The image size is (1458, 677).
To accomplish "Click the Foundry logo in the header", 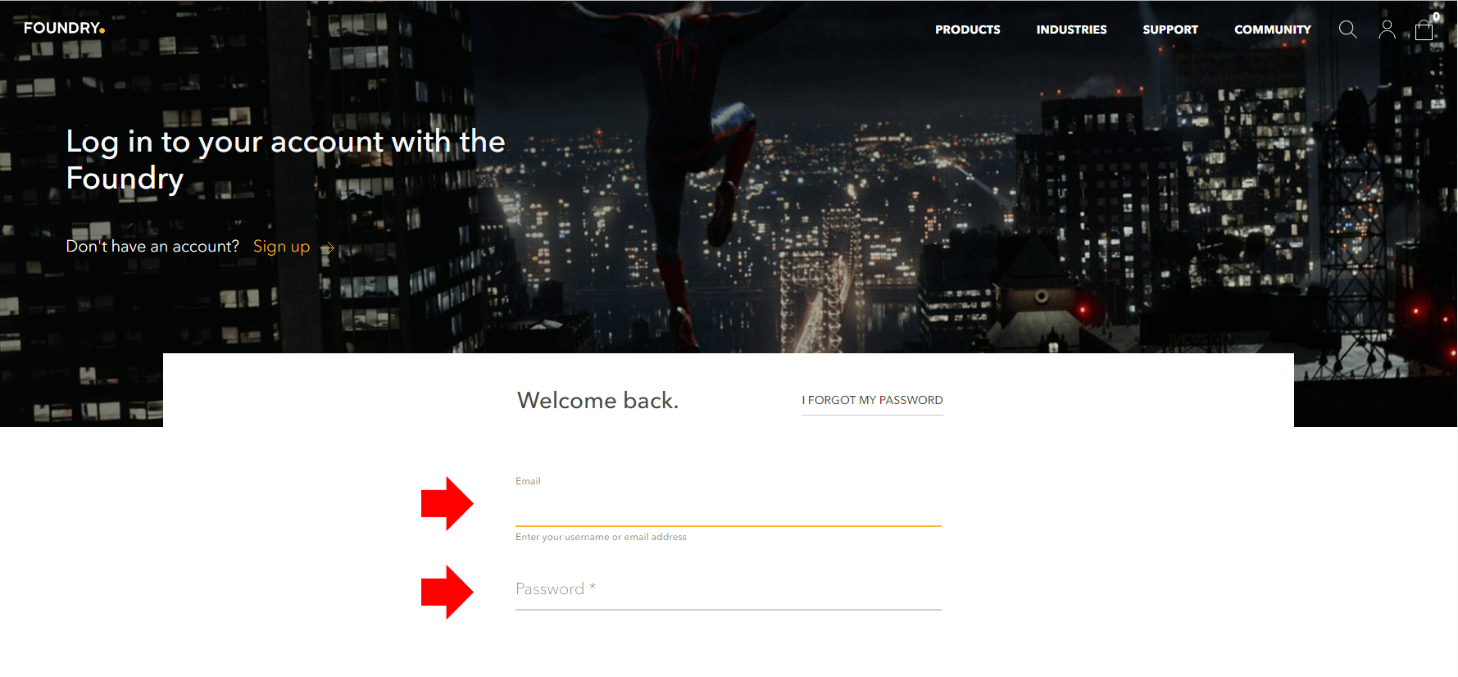I will coord(64,28).
